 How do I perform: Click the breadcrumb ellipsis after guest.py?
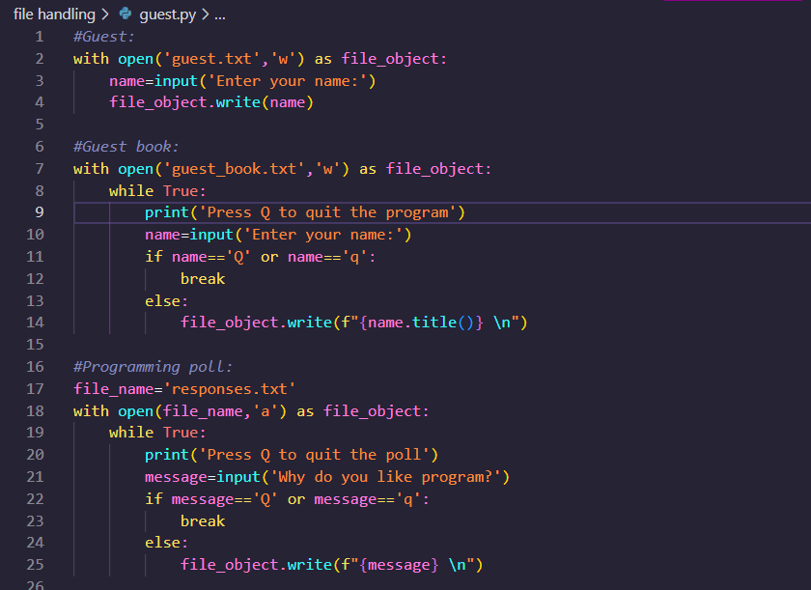[220, 15]
